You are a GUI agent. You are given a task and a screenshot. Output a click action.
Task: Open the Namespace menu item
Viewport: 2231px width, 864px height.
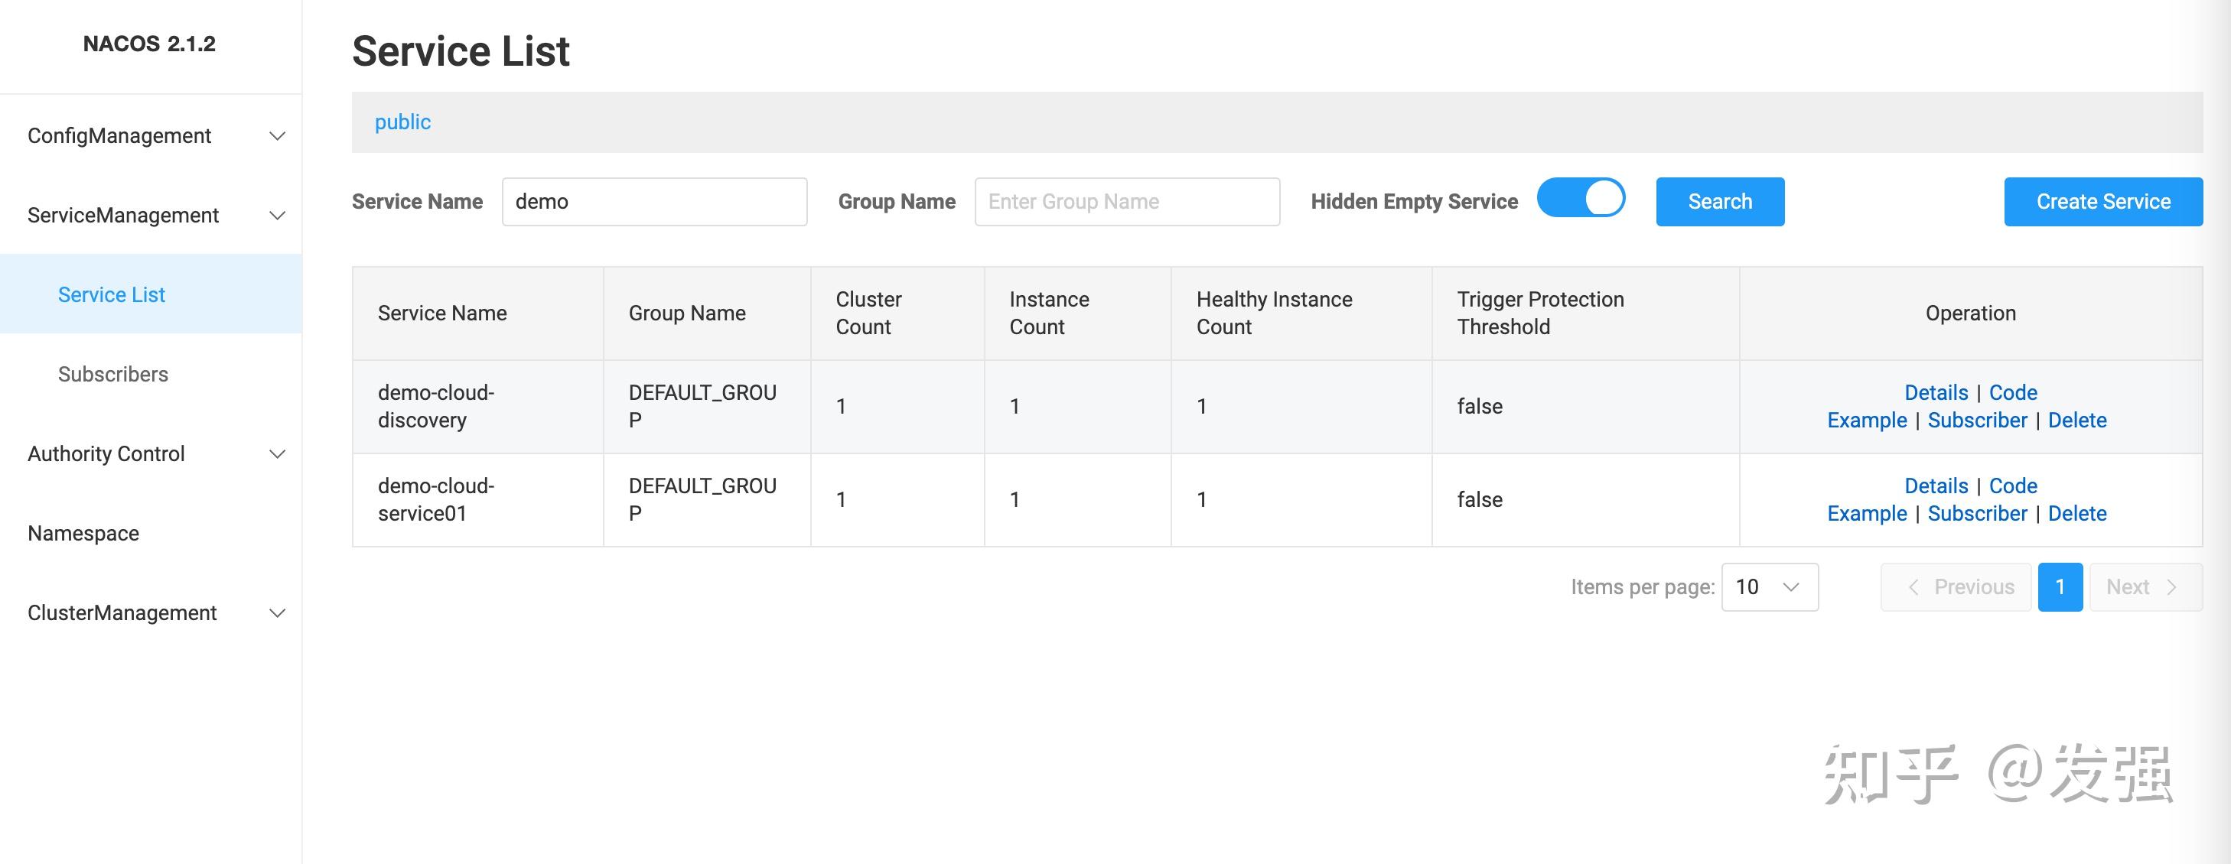pyautogui.click(x=151, y=533)
